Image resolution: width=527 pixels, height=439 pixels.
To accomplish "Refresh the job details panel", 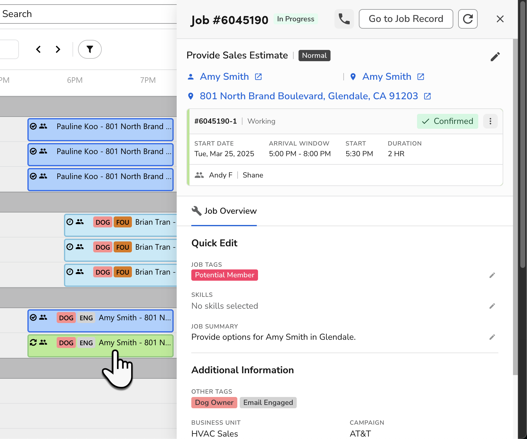I will click(x=468, y=19).
